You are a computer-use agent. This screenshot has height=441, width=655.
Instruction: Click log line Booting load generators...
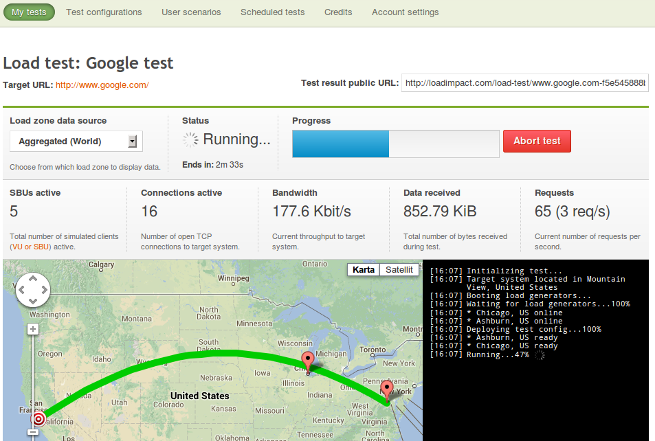pyautogui.click(x=511, y=295)
